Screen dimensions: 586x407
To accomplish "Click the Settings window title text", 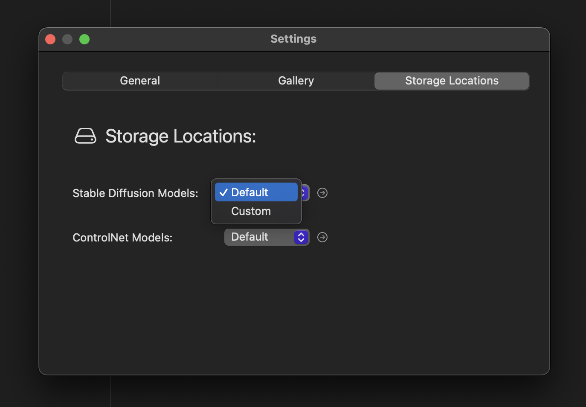I will 293,39.
